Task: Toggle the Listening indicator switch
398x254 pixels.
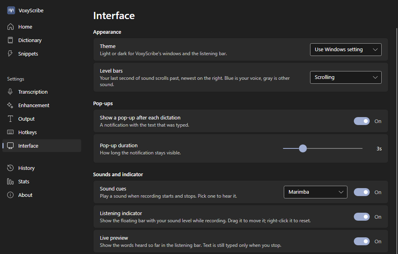Action: point(362,217)
